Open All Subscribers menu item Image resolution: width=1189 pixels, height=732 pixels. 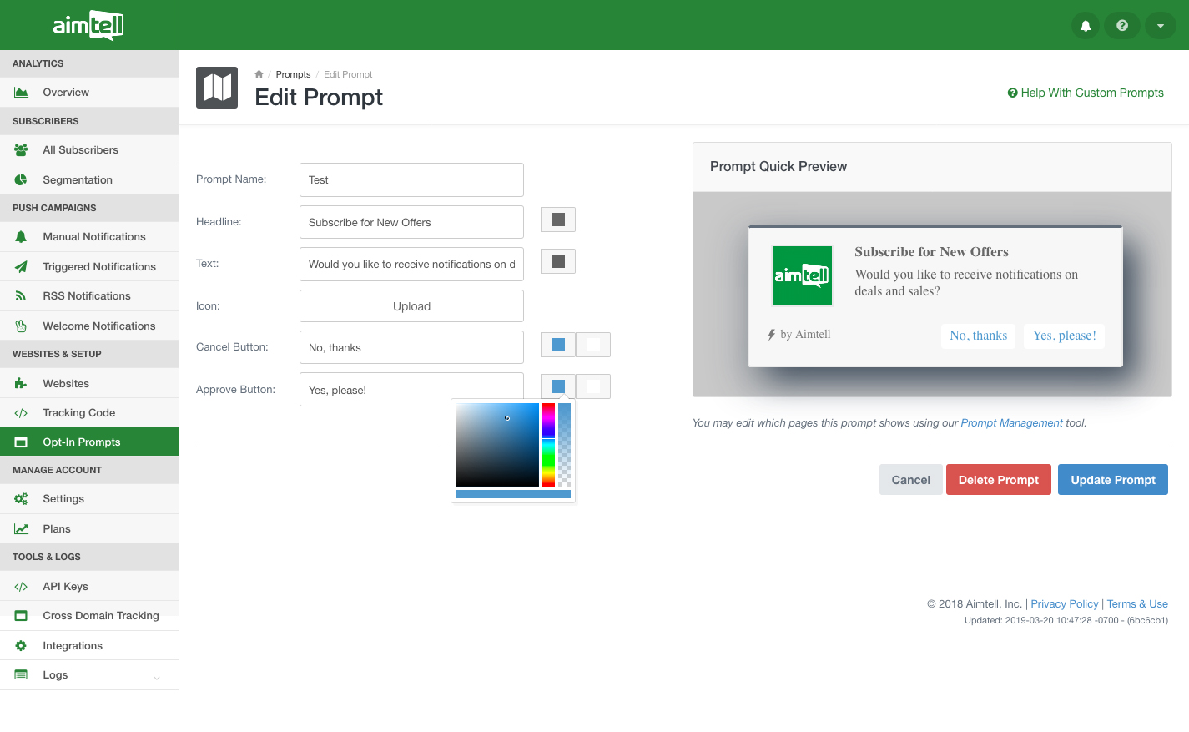tap(89, 150)
